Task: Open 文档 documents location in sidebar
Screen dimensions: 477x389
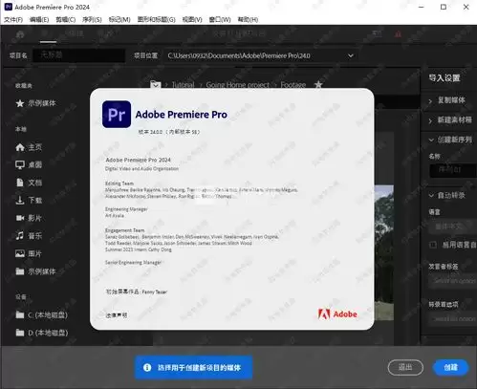Action: pos(29,183)
